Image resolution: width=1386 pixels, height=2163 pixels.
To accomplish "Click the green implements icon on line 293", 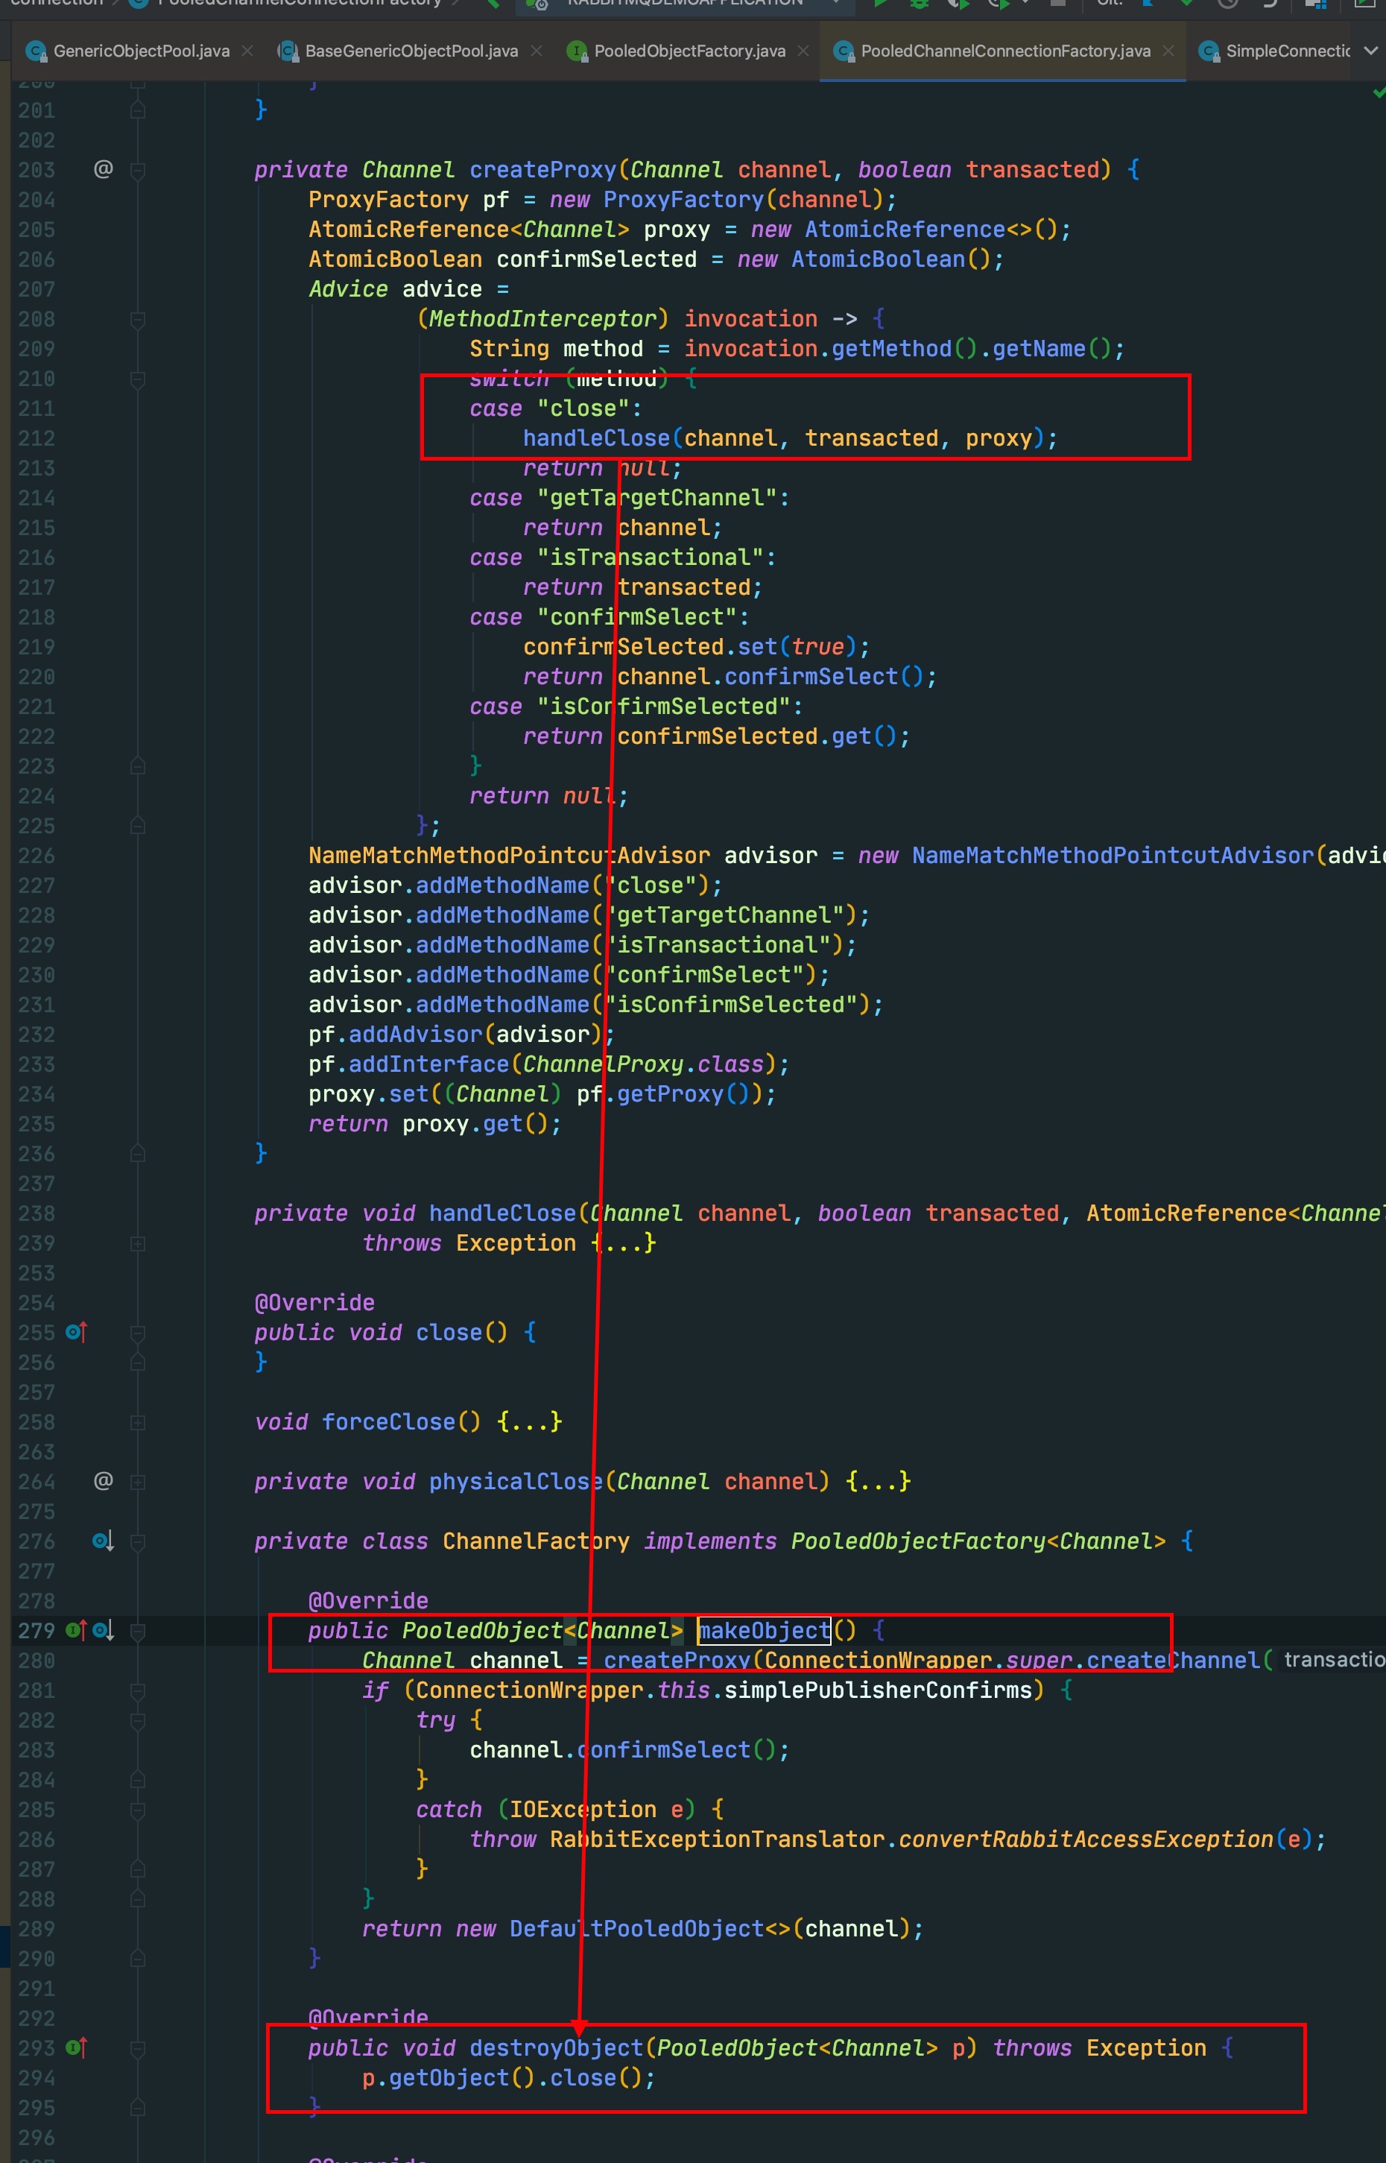I will 75,2047.
